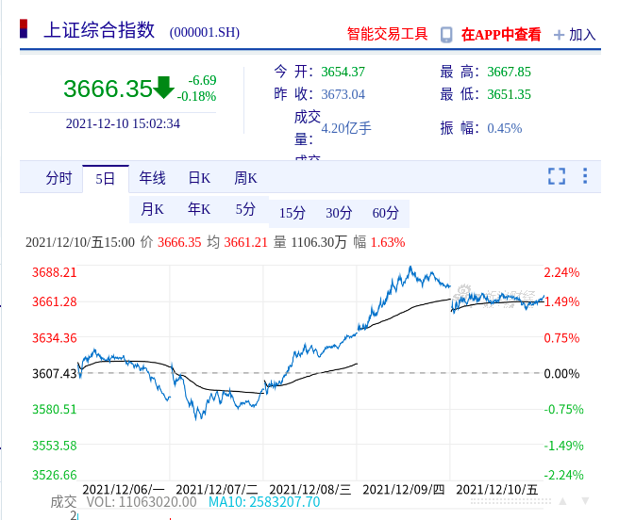
Task: Select the 周K tab
Action: point(245,178)
